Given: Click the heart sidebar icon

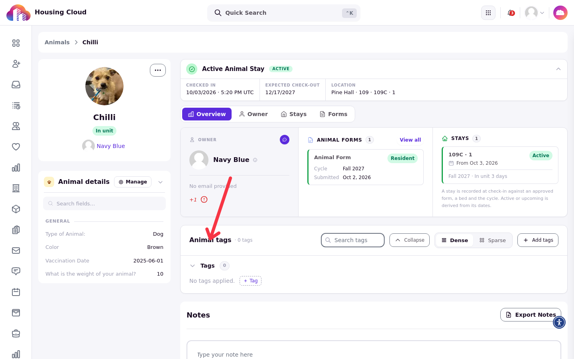Looking at the screenshot, I should click(x=16, y=147).
